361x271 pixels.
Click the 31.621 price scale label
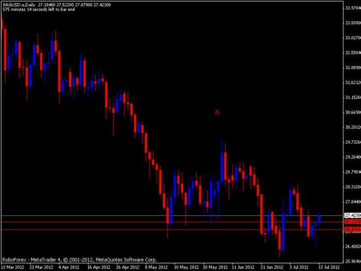[353, 83]
